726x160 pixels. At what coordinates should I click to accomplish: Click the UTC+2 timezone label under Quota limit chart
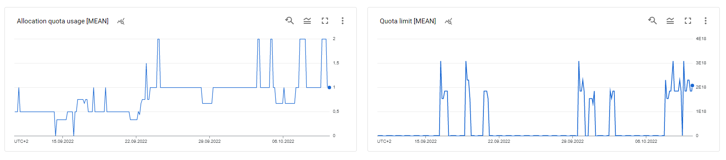pyautogui.click(x=384, y=141)
